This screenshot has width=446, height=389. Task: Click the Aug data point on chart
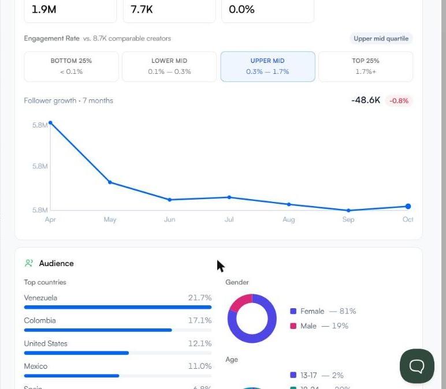[x=289, y=204]
